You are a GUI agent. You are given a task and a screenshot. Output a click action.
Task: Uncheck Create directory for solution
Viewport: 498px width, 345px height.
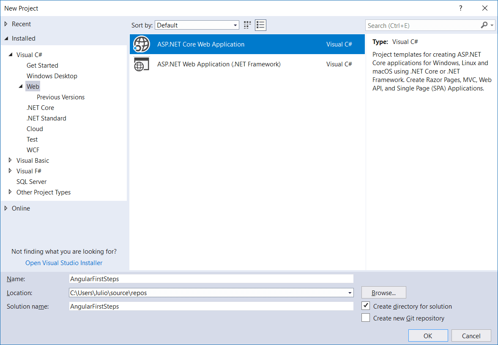click(365, 305)
